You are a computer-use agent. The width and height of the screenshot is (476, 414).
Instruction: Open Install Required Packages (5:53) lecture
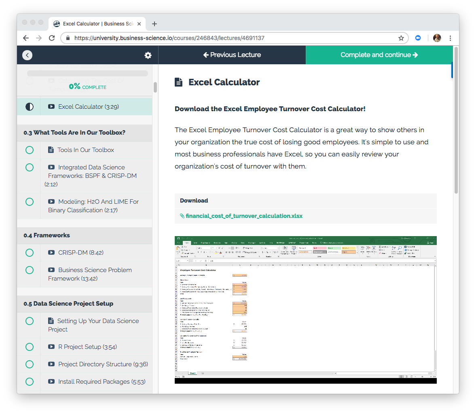[x=102, y=382]
